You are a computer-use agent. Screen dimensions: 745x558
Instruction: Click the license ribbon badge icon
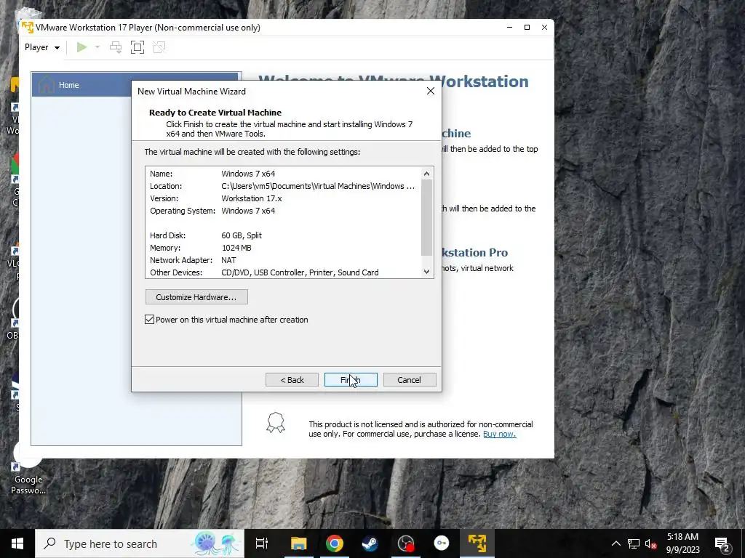pyautogui.click(x=276, y=422)
